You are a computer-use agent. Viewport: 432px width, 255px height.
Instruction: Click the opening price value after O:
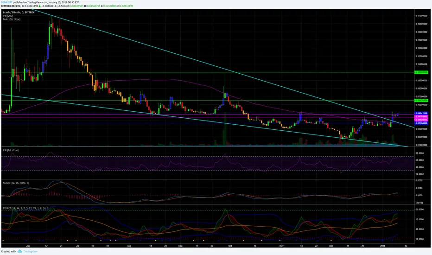77,6
